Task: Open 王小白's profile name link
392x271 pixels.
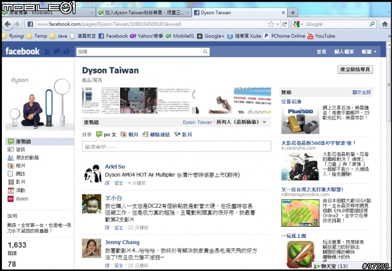Action: click(113, 198)
